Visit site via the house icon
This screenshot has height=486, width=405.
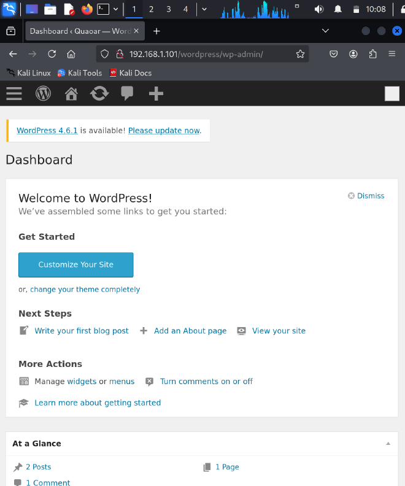point(71,93)
